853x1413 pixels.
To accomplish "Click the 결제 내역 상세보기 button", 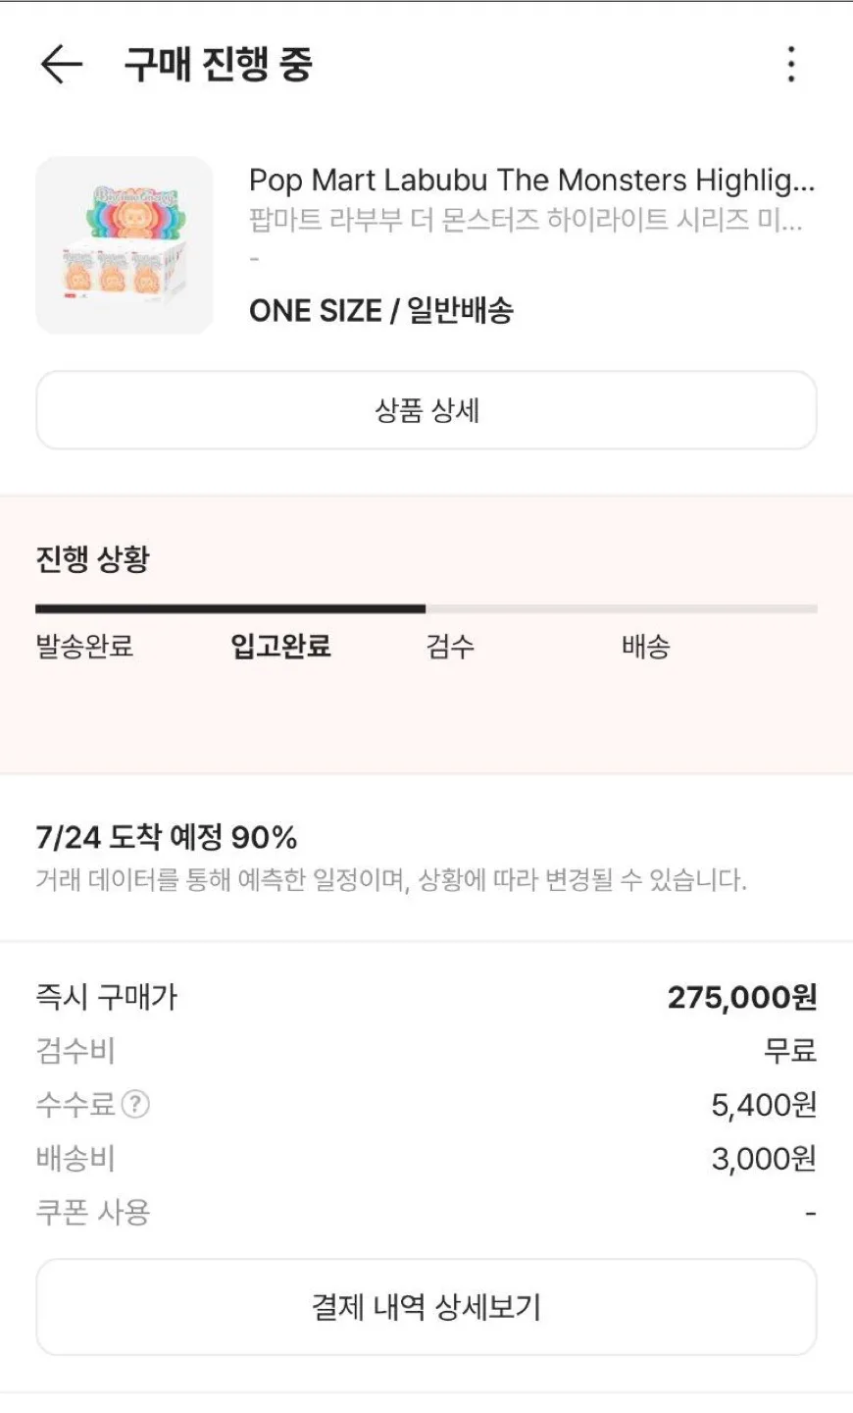I will 426,1307.
